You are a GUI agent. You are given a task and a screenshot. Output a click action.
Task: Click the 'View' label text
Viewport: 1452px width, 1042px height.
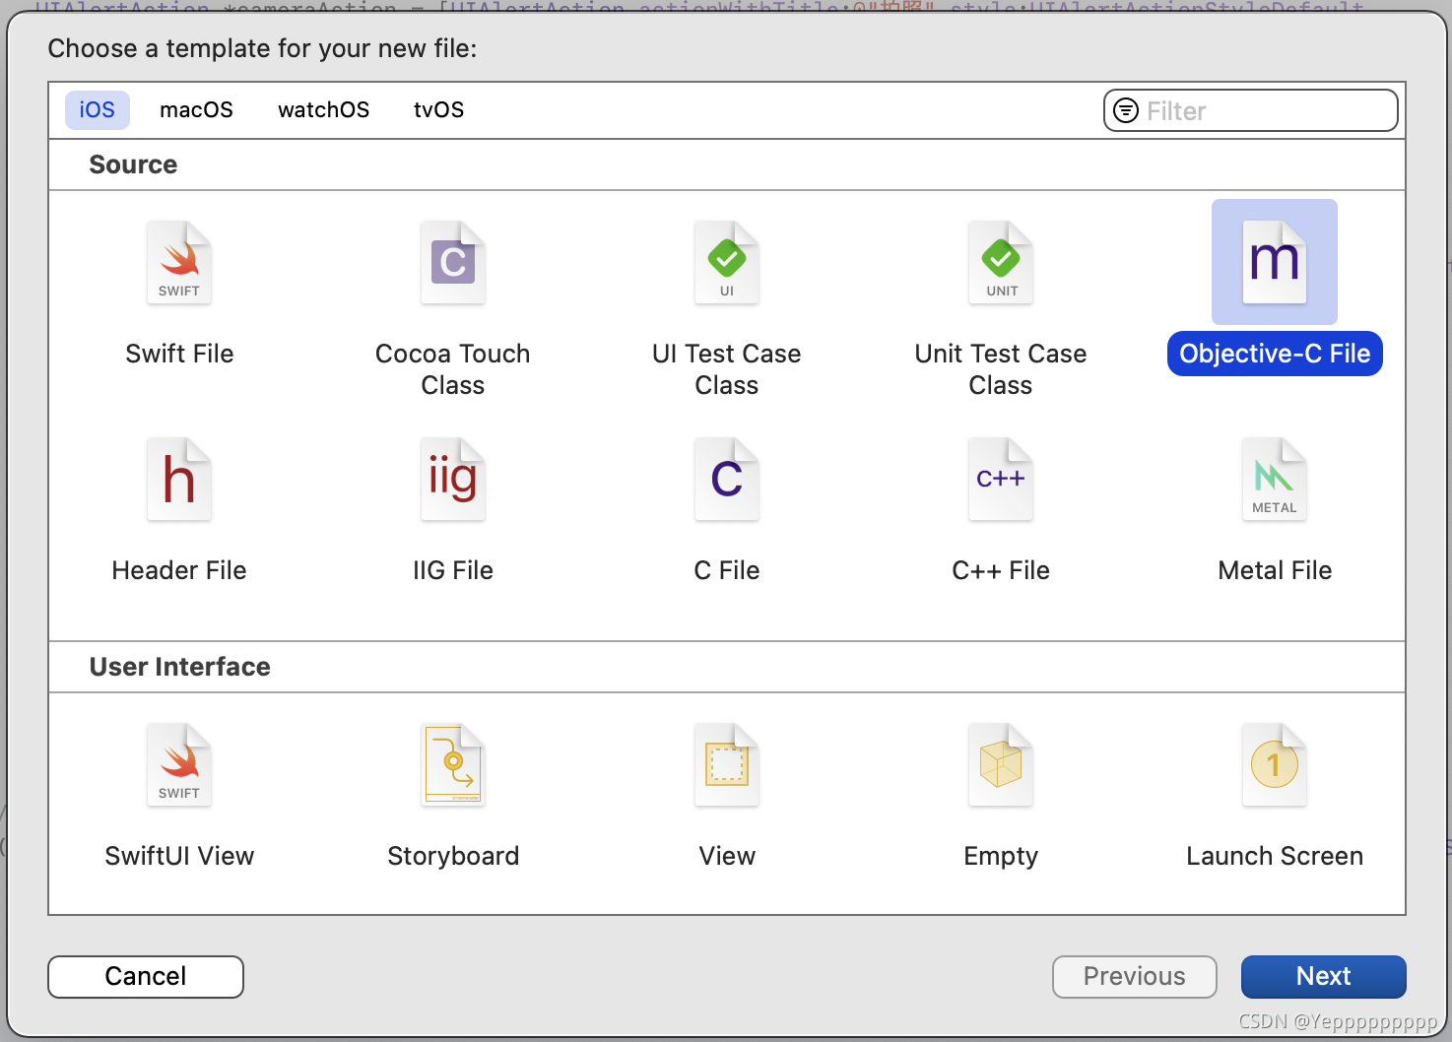pos(727,856)
